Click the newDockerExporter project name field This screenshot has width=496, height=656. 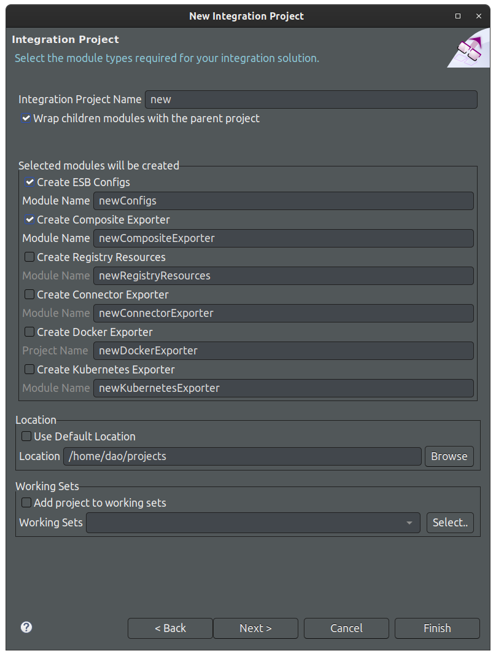click(284, 351)
